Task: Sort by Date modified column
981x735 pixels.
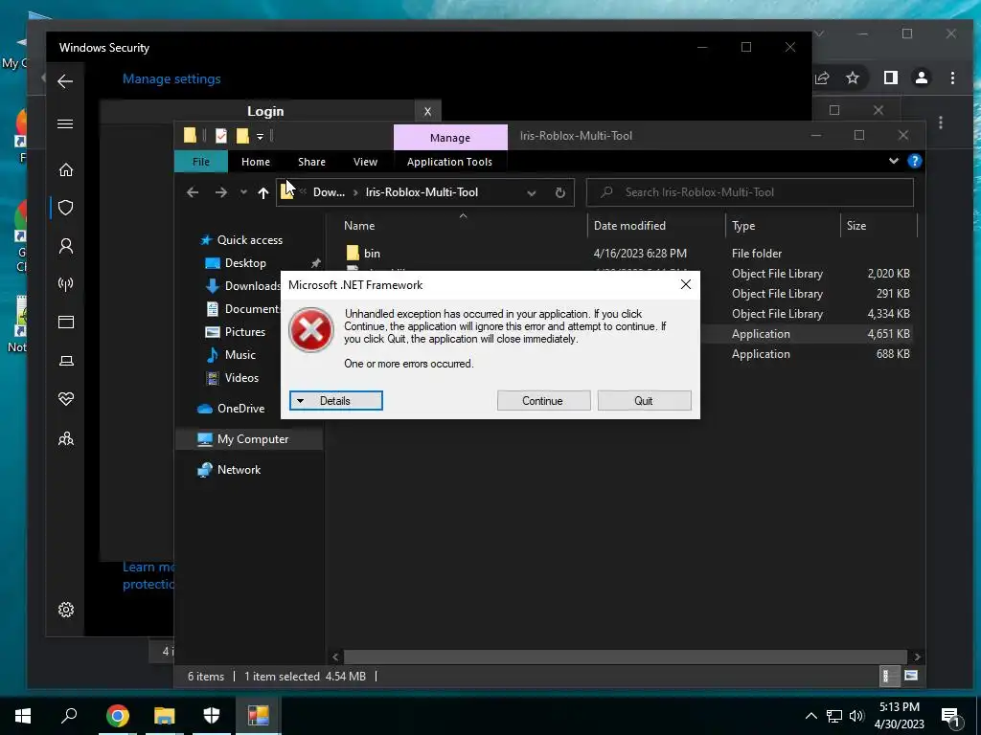Action: (x=629, y=226)
